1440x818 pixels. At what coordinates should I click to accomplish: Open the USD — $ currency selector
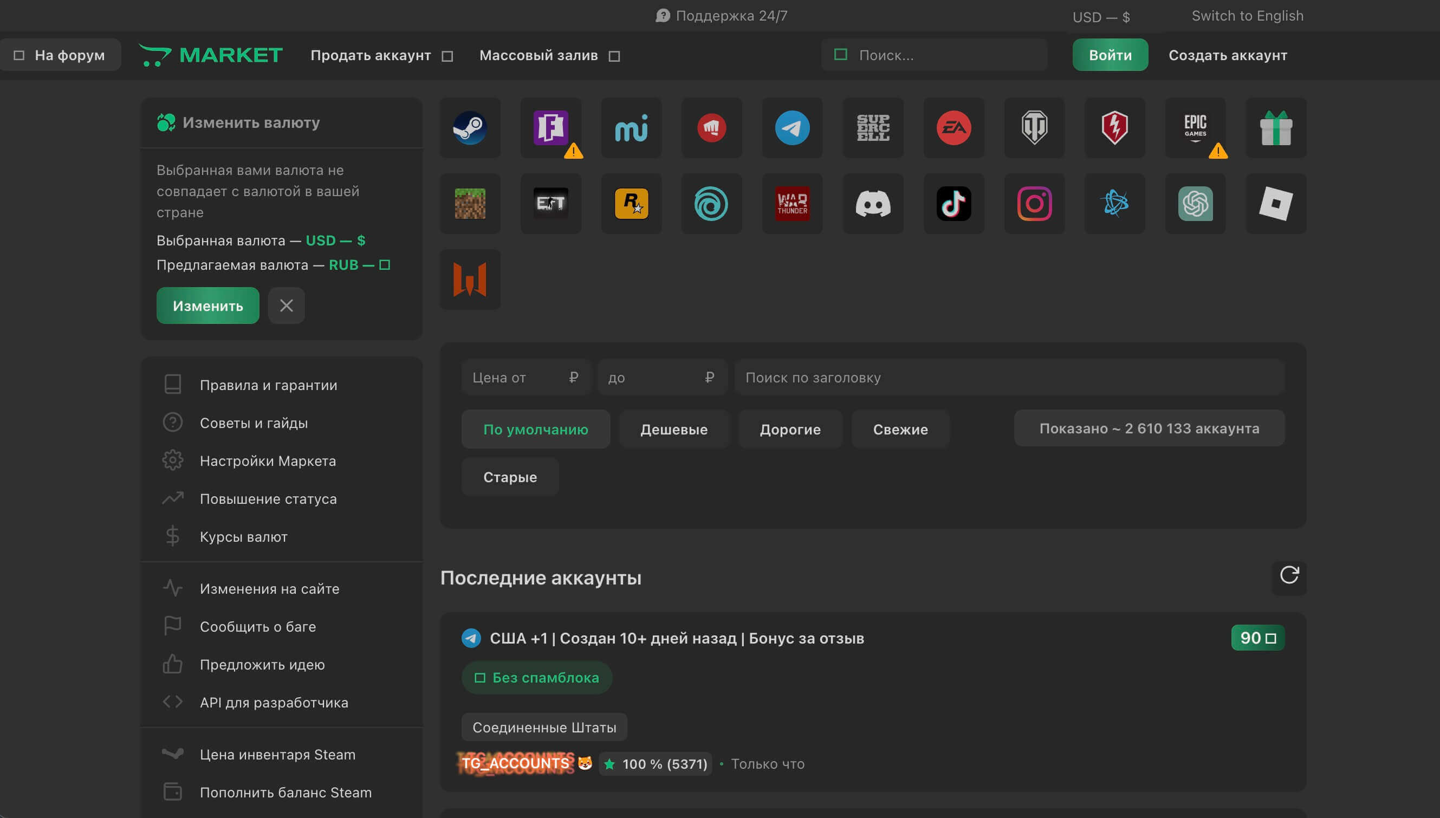coord(1101,17)
